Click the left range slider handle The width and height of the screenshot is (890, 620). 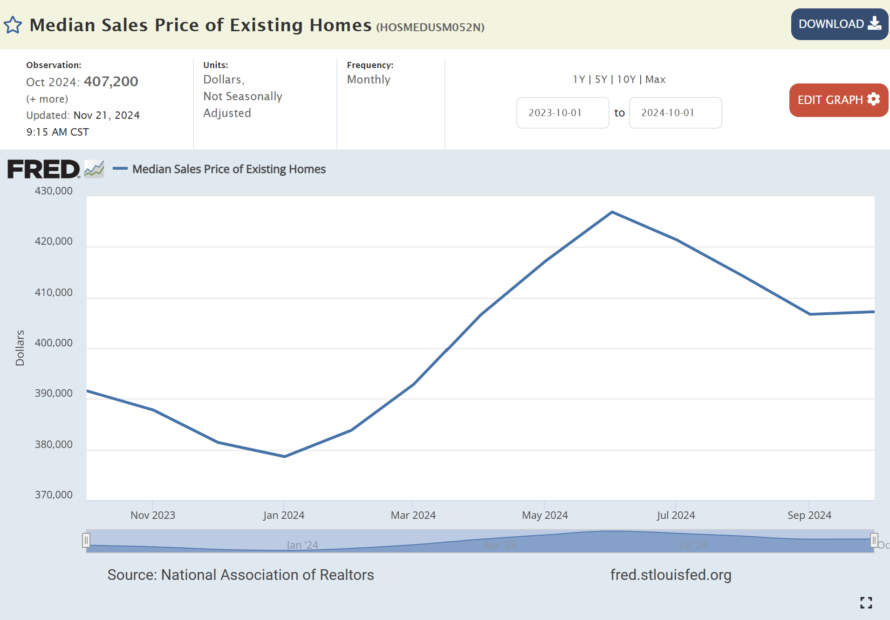coord(86,540)
